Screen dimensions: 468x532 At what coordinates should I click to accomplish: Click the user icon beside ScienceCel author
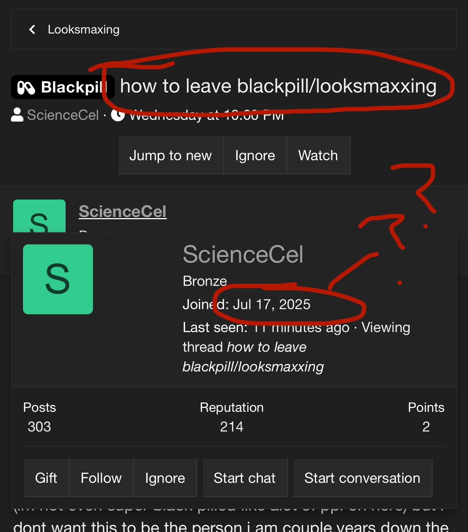pos(17,115)
